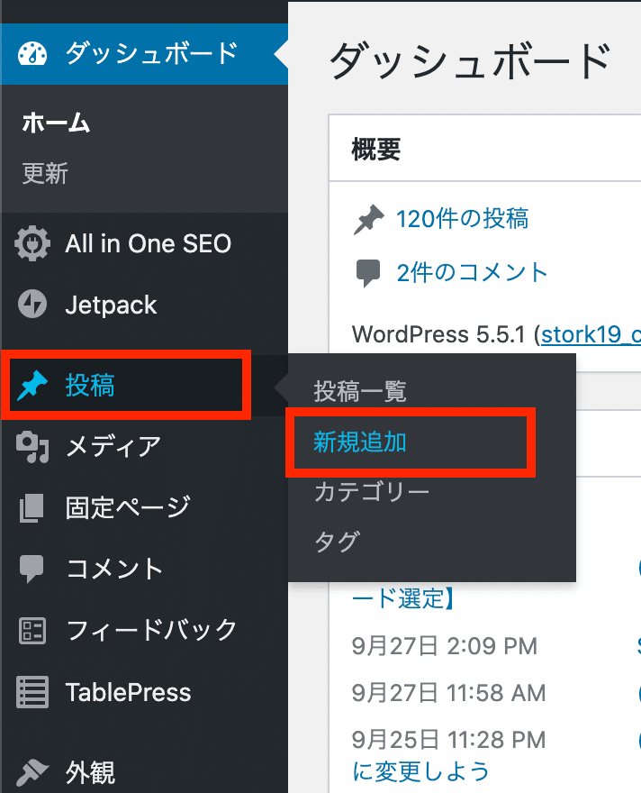
Task: Click the 9月27日 2:09 PM entry
Action: coord(445,646)
